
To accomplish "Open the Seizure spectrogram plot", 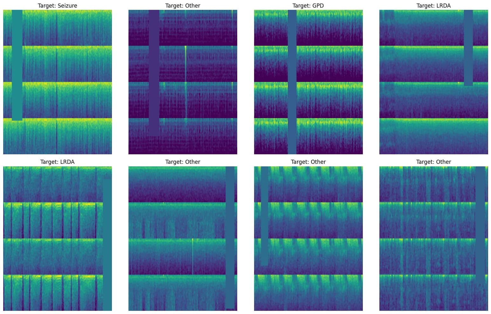I will [x=58, y=82].
